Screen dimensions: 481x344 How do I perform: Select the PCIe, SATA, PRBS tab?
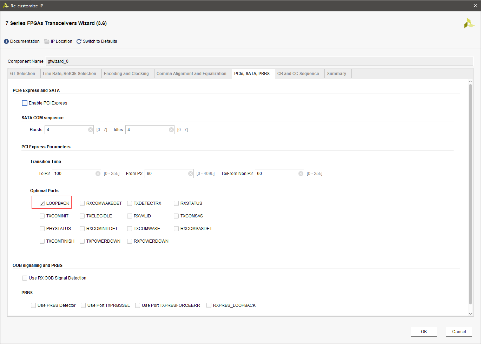point(252,74)
